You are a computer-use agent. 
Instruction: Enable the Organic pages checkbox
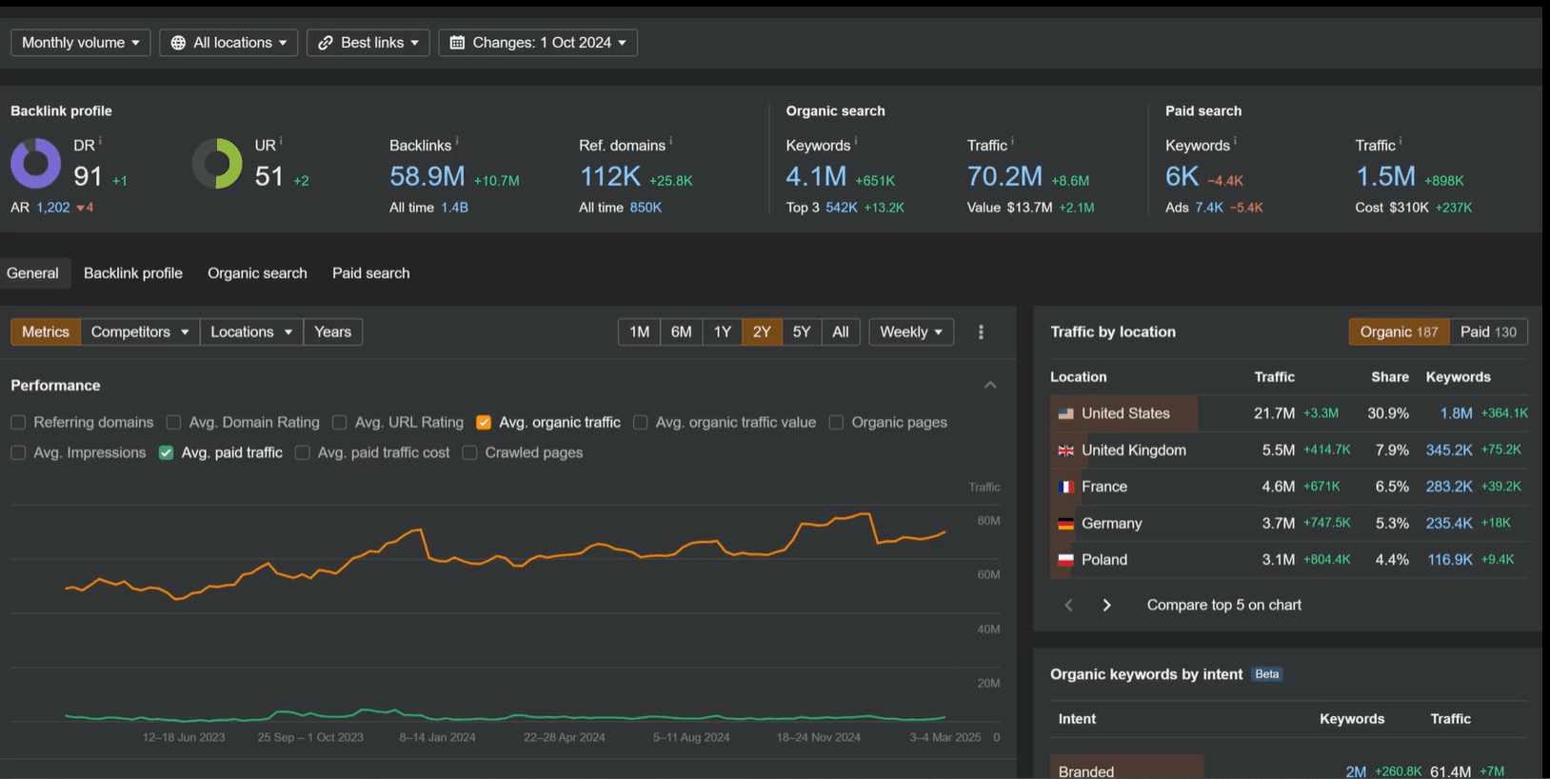click(x=836, y=422)
